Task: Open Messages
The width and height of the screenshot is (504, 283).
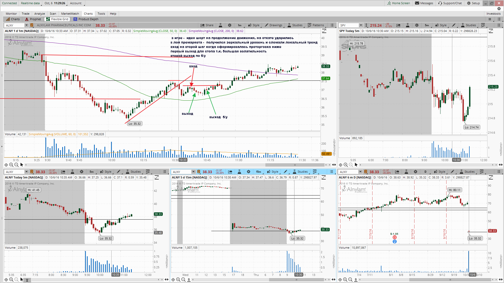Action: tap(424, 3)
